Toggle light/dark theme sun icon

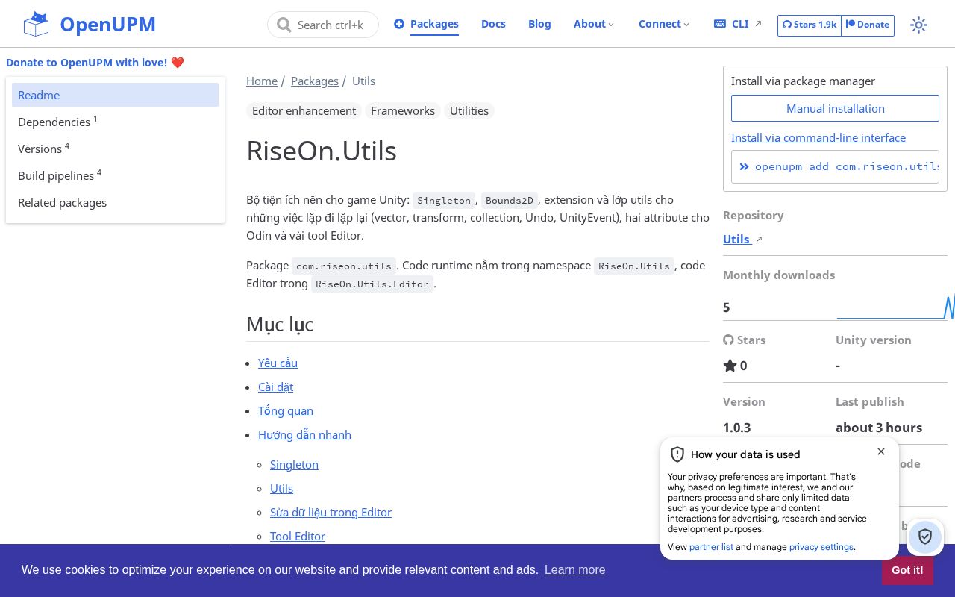[918, 25]
